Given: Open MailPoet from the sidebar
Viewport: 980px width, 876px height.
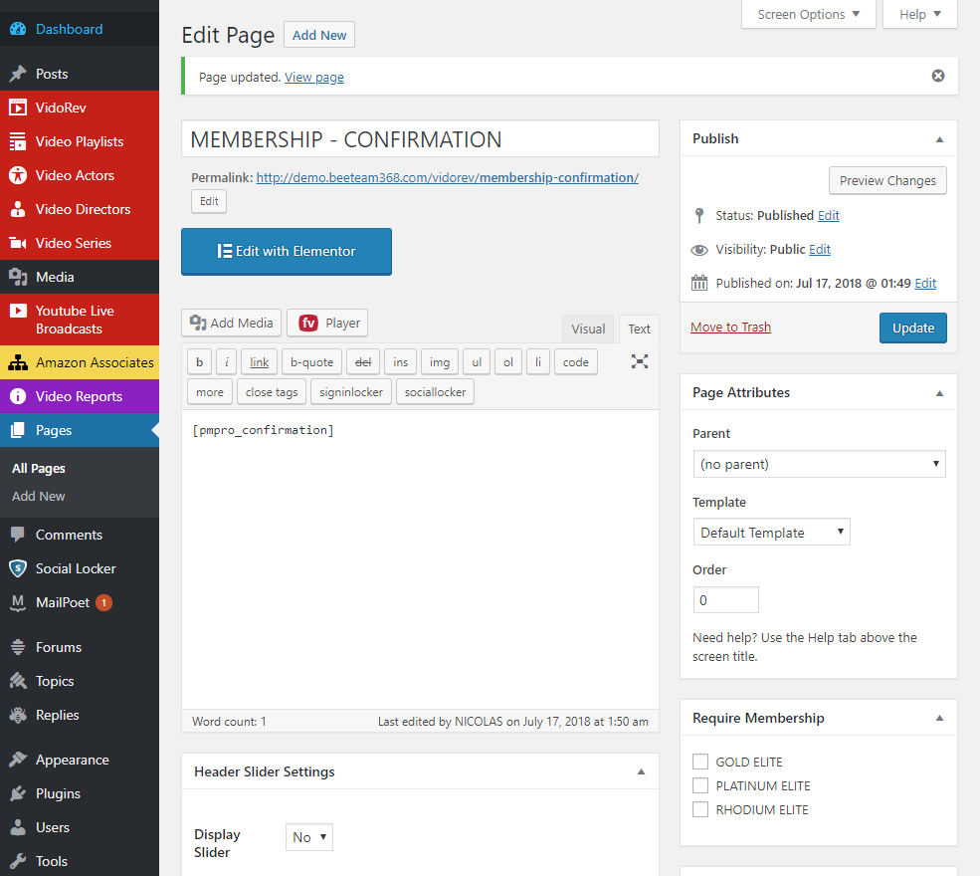Looking at the screenshot, I should point(63,602).
